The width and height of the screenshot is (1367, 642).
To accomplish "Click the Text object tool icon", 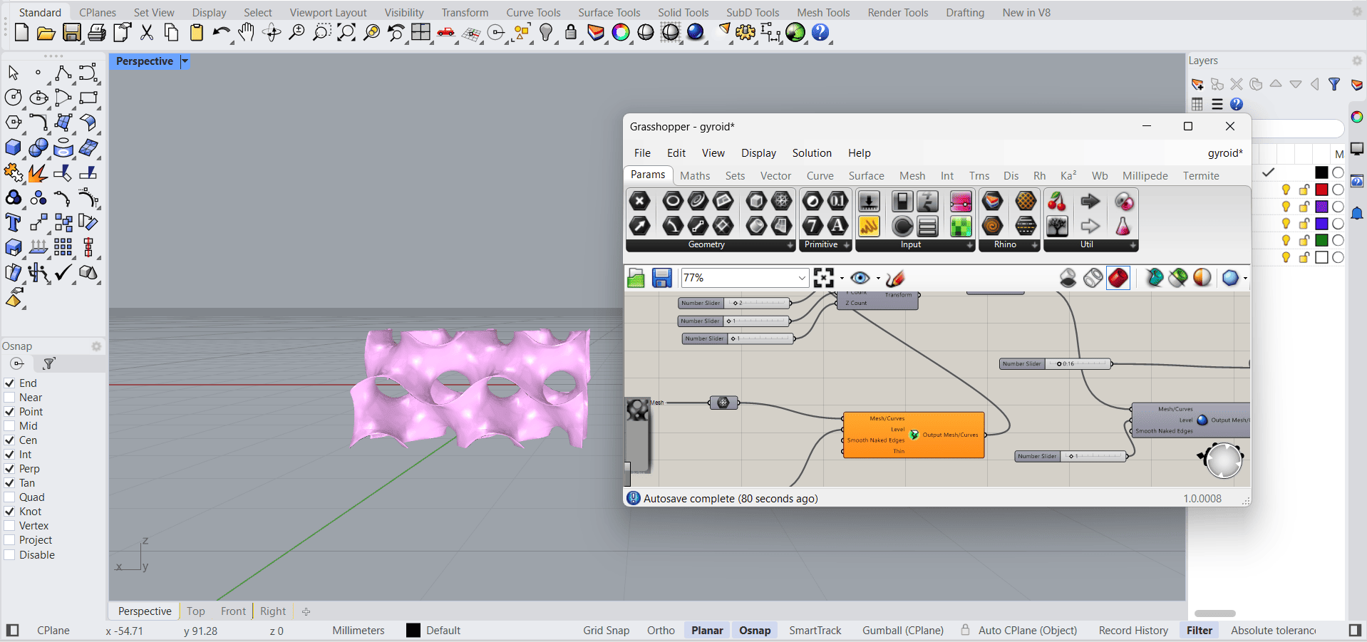I will pos(13,223).
